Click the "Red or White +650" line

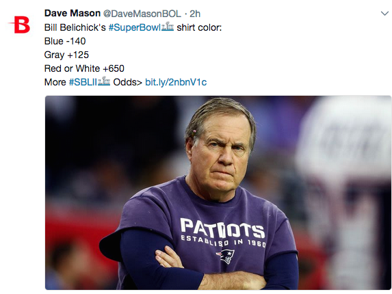click(84, 68)
